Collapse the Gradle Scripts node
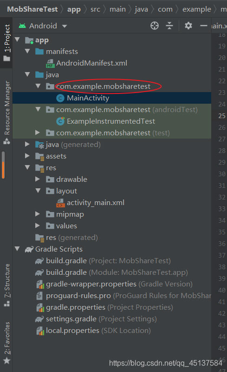The image size is (227, 372). [17, 249]
